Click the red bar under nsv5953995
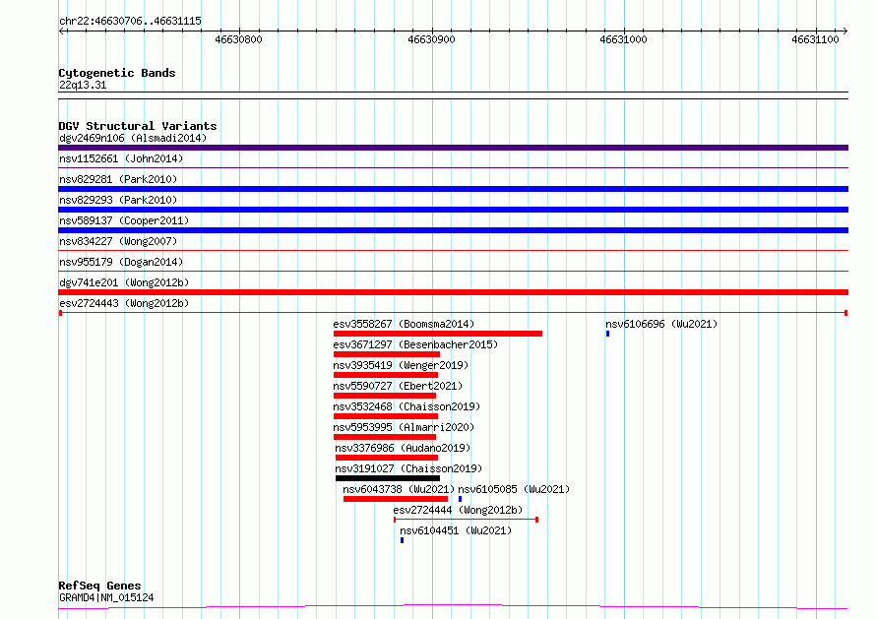The height and width of the screenshot is (619, 876). 385,437
